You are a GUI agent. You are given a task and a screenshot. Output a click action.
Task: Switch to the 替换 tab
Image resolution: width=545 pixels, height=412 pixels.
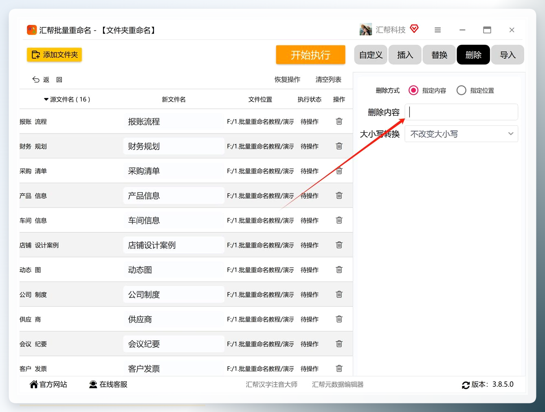pos(440,55)
